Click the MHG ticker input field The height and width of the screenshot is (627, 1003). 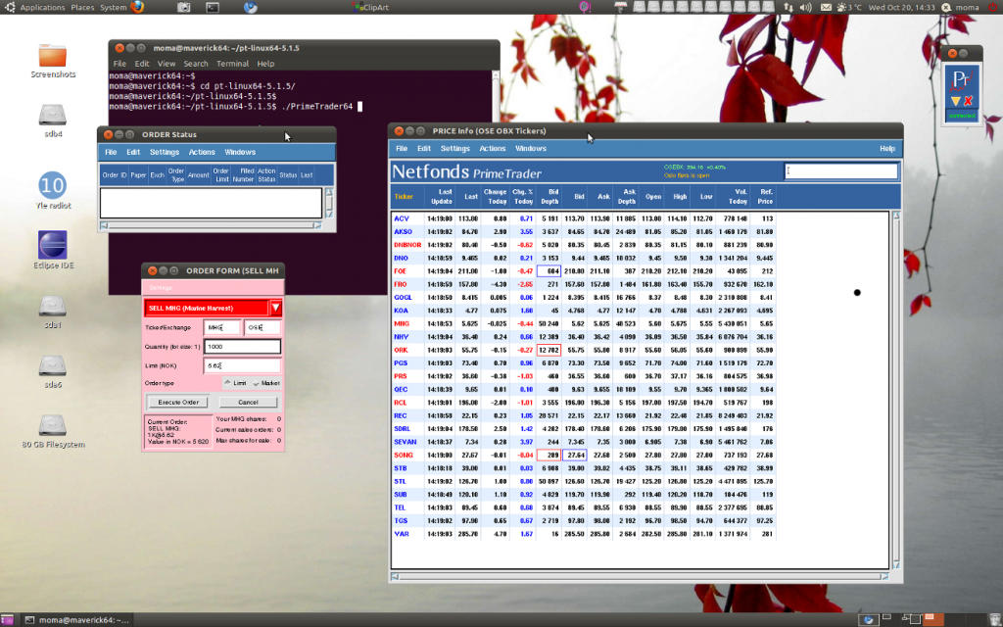[221, 327]
